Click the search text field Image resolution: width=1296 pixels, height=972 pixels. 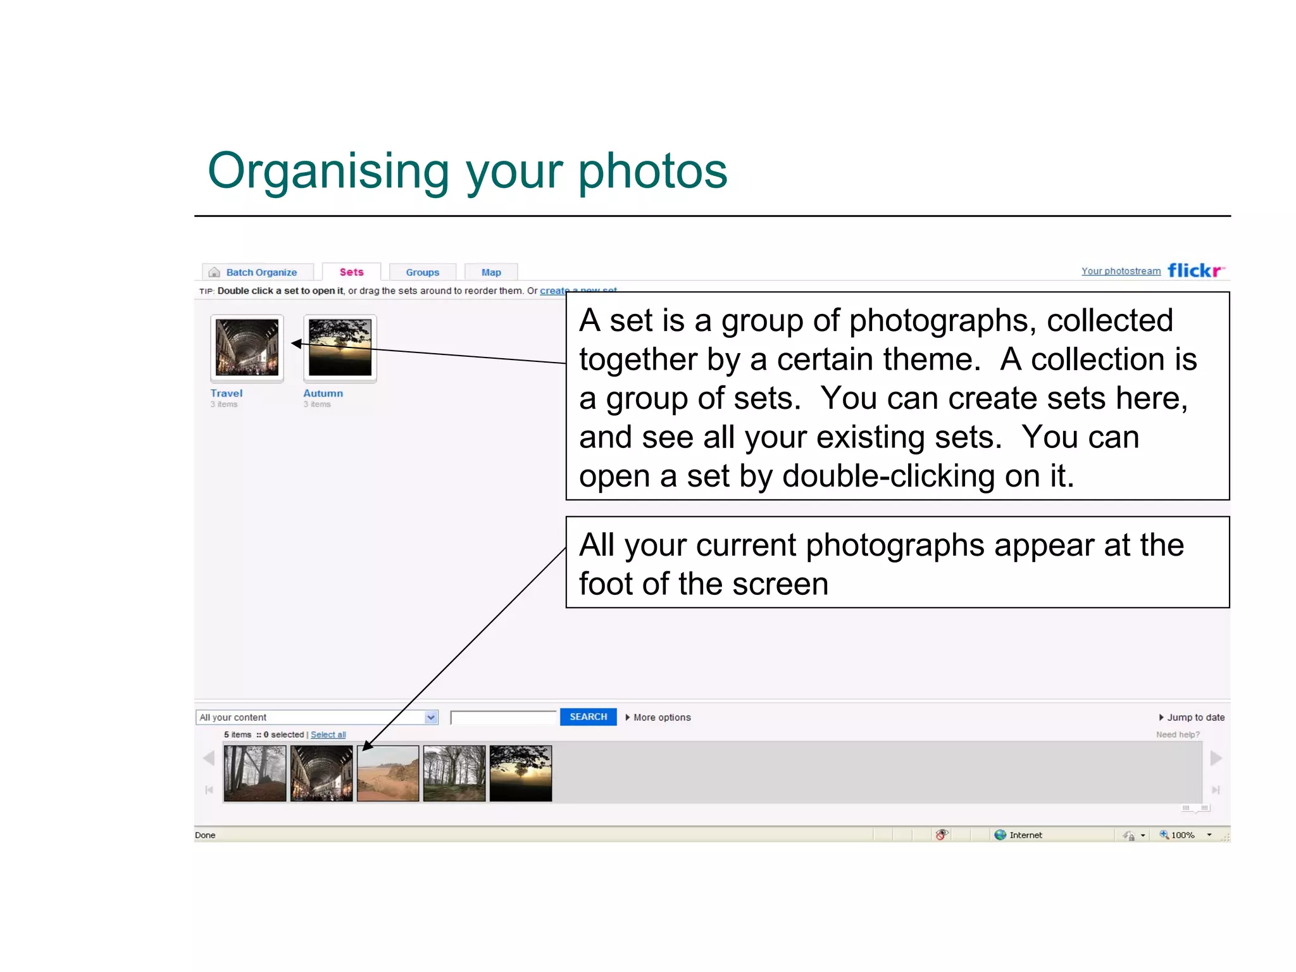(x=504, y=717)
